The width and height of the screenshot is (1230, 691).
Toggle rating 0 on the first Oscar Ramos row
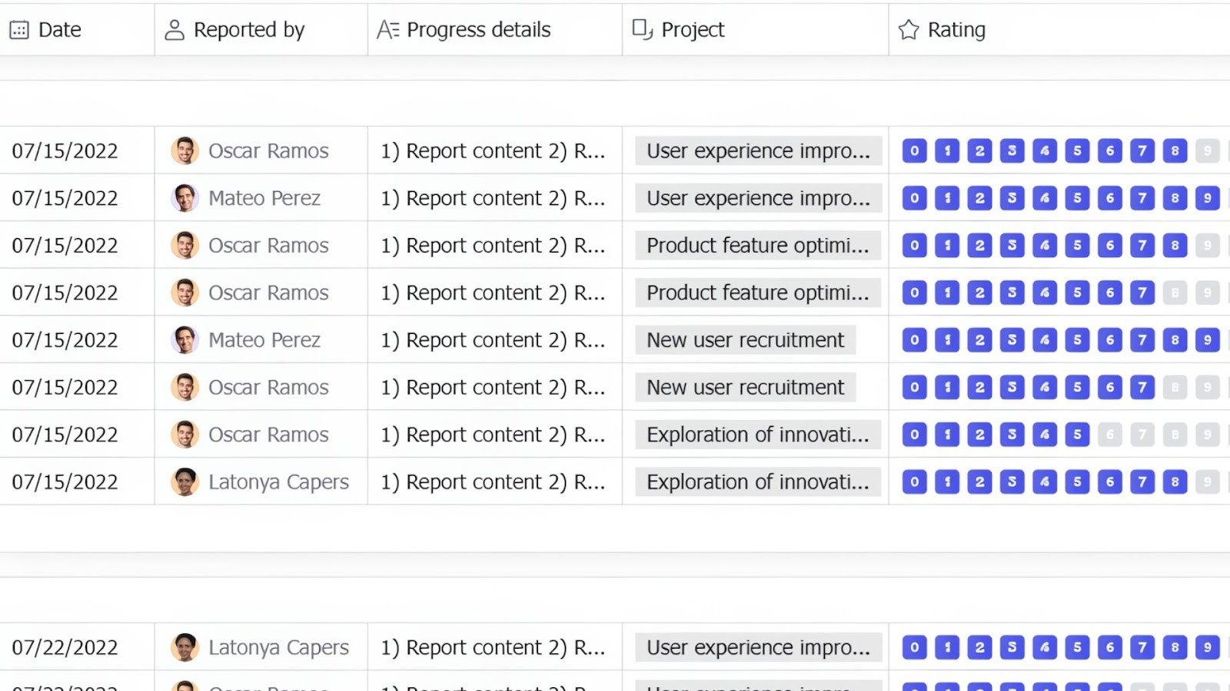[x=914, y=150]
